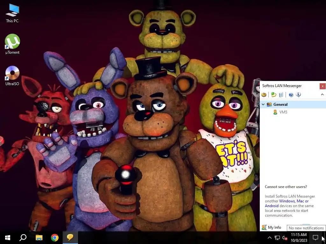
Task: Select user VM5 in the contact list
Action: point(283,112)
